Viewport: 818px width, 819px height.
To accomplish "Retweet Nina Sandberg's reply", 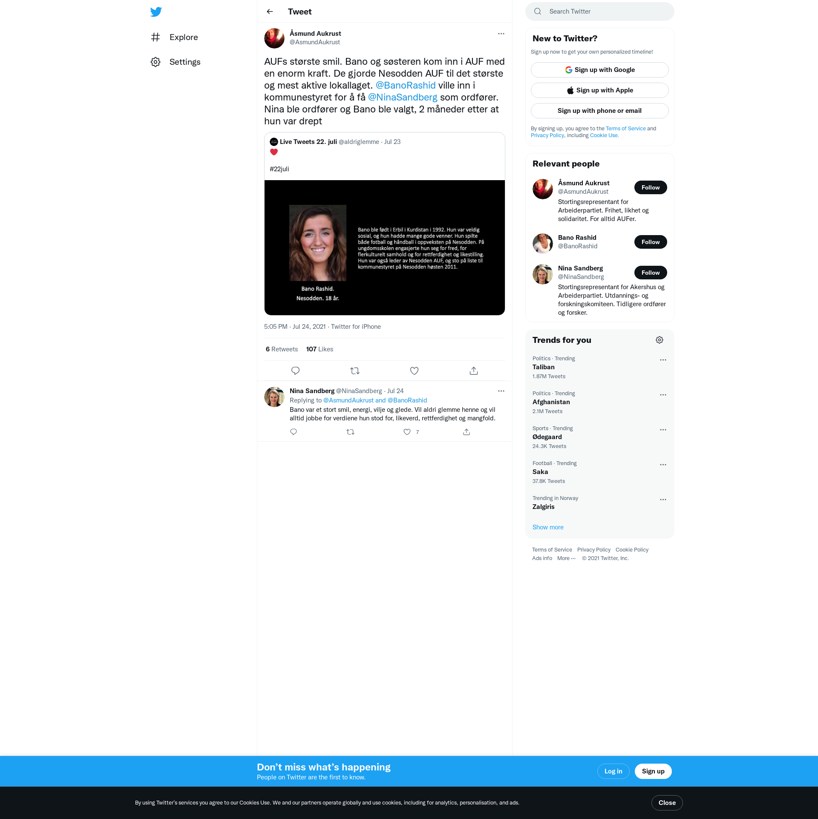I will click(x=350, y=432).
